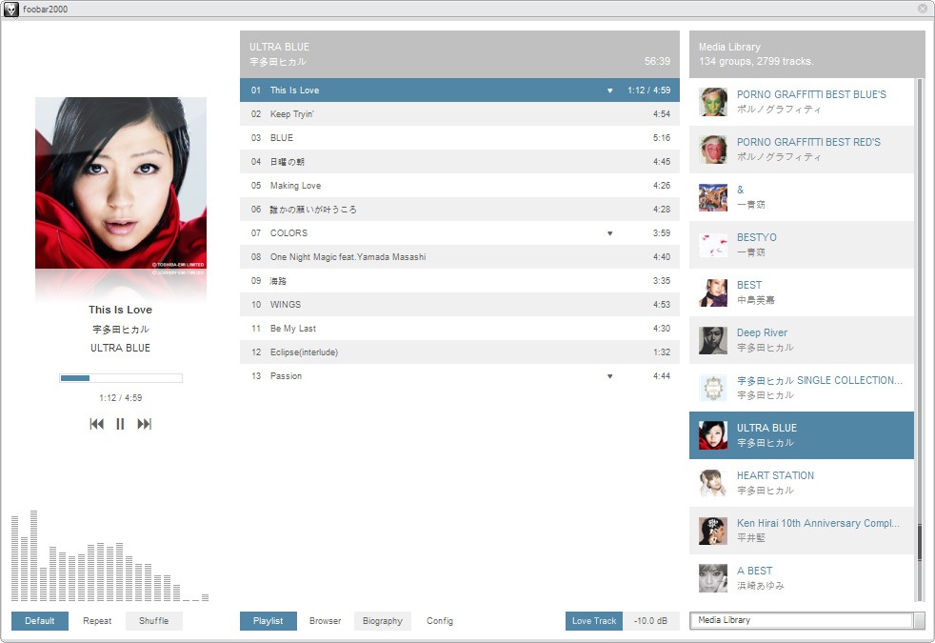This screenshot has width=935, height=643.
Task: Click the HEART STATION album title
Action: pos(775,475)
